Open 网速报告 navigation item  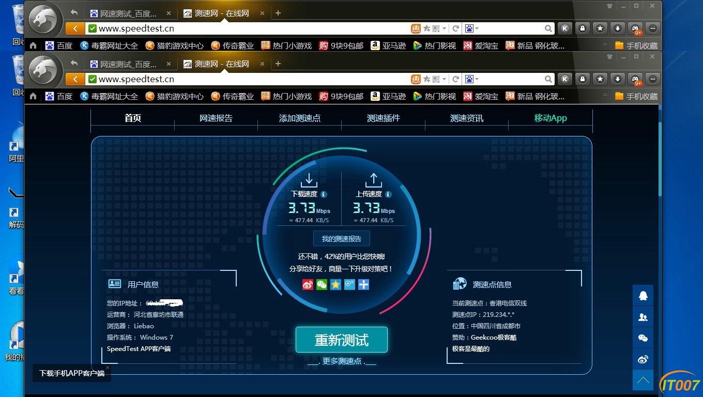click(216, 118)
